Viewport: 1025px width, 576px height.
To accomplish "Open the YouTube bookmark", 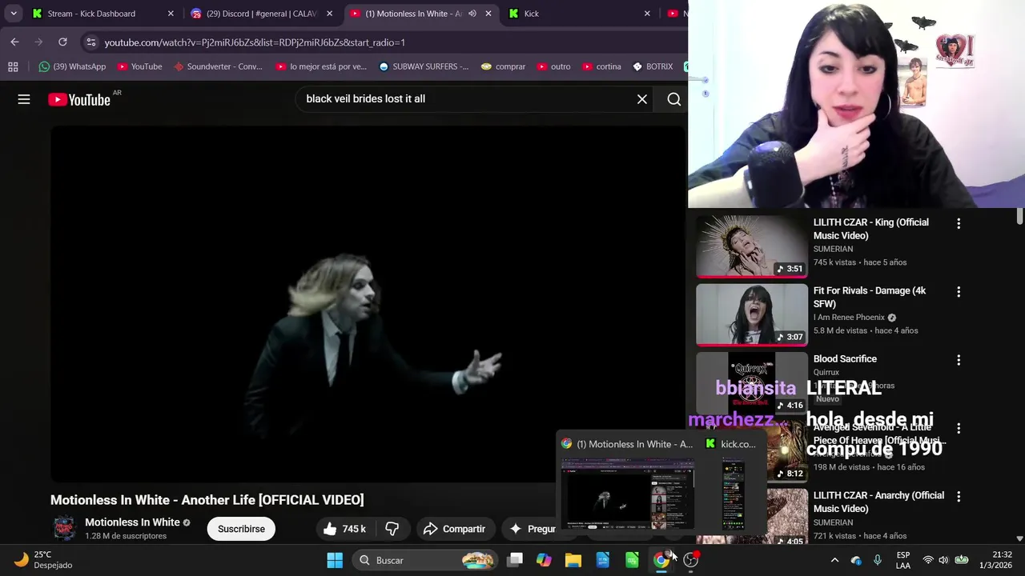I will (x=139, y=66).
